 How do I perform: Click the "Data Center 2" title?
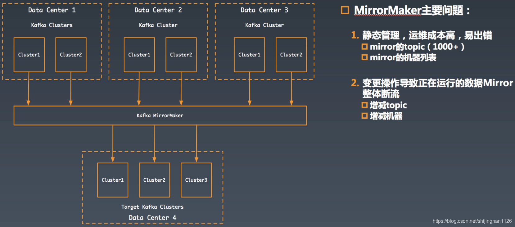(x=158, y=10)
